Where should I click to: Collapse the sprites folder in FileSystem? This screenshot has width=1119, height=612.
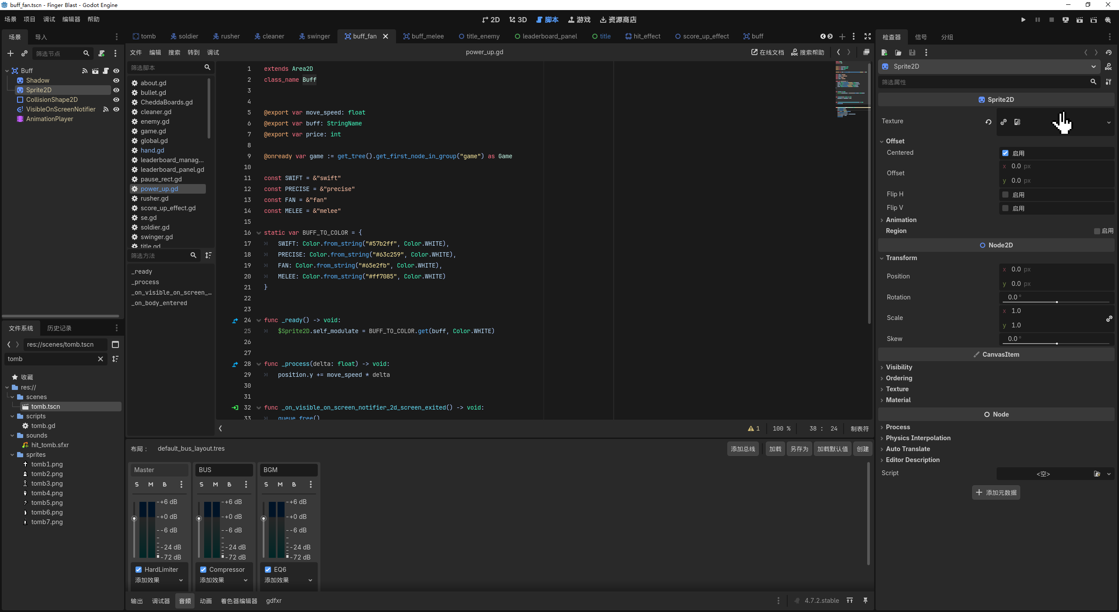coord(12,455)
